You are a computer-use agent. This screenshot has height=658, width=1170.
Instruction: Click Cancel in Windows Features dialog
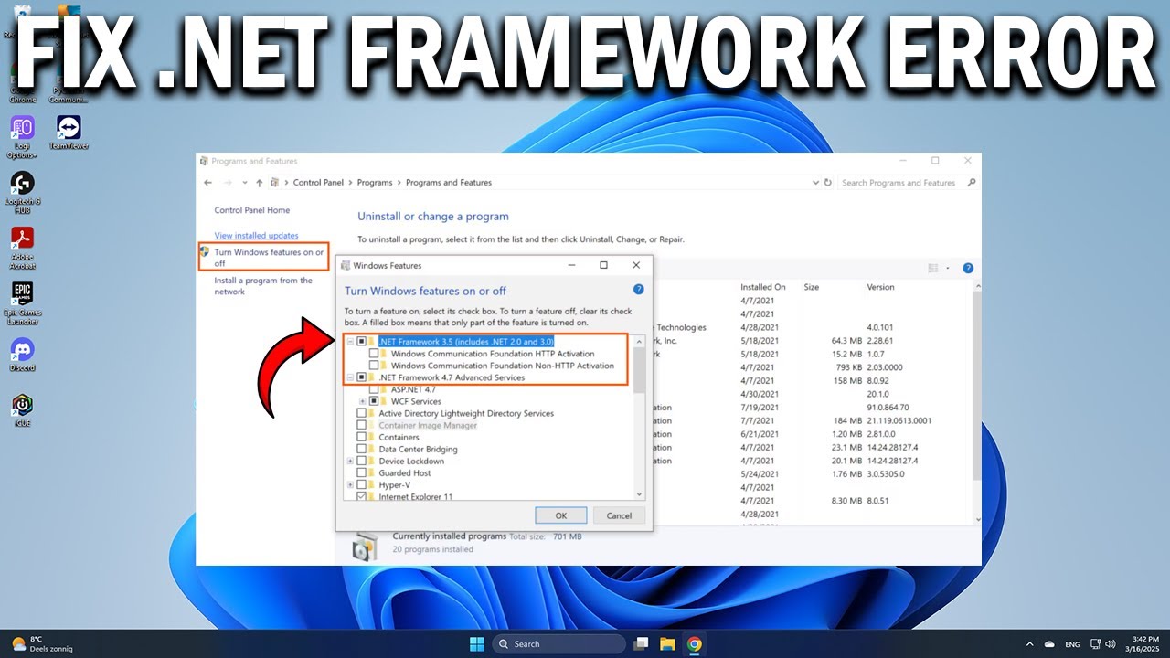click(619, 515)
